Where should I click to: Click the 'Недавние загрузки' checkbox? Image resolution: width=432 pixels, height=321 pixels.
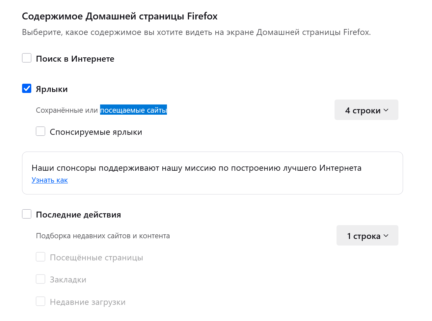[40, 301]
